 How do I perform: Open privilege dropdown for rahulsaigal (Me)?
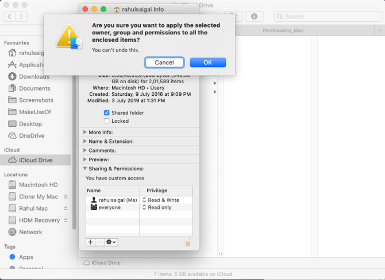coord(163,200)
